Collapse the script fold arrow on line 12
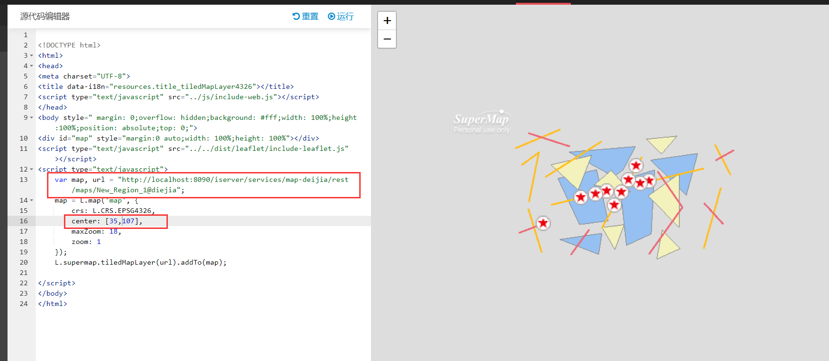Viewport: 829px width, 361px height. pos(32,169)
